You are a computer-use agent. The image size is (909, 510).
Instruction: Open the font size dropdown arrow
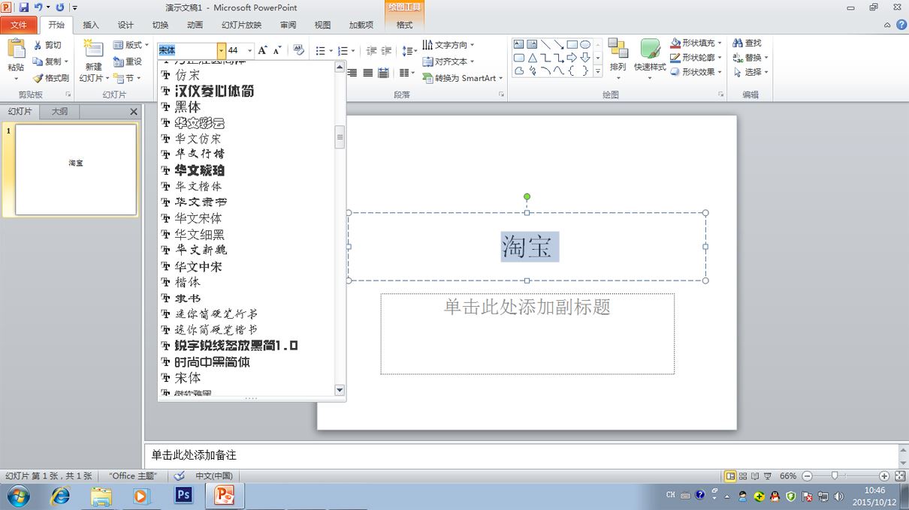[250, 50]
